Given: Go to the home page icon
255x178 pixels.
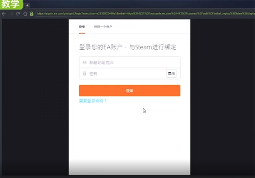Looking at the screenshot, I should [x=25, y=14].
